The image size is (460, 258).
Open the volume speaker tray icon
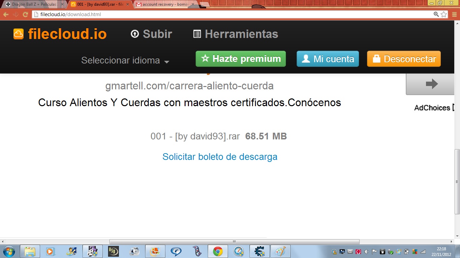pyautogui.click(x=366, y=251)
